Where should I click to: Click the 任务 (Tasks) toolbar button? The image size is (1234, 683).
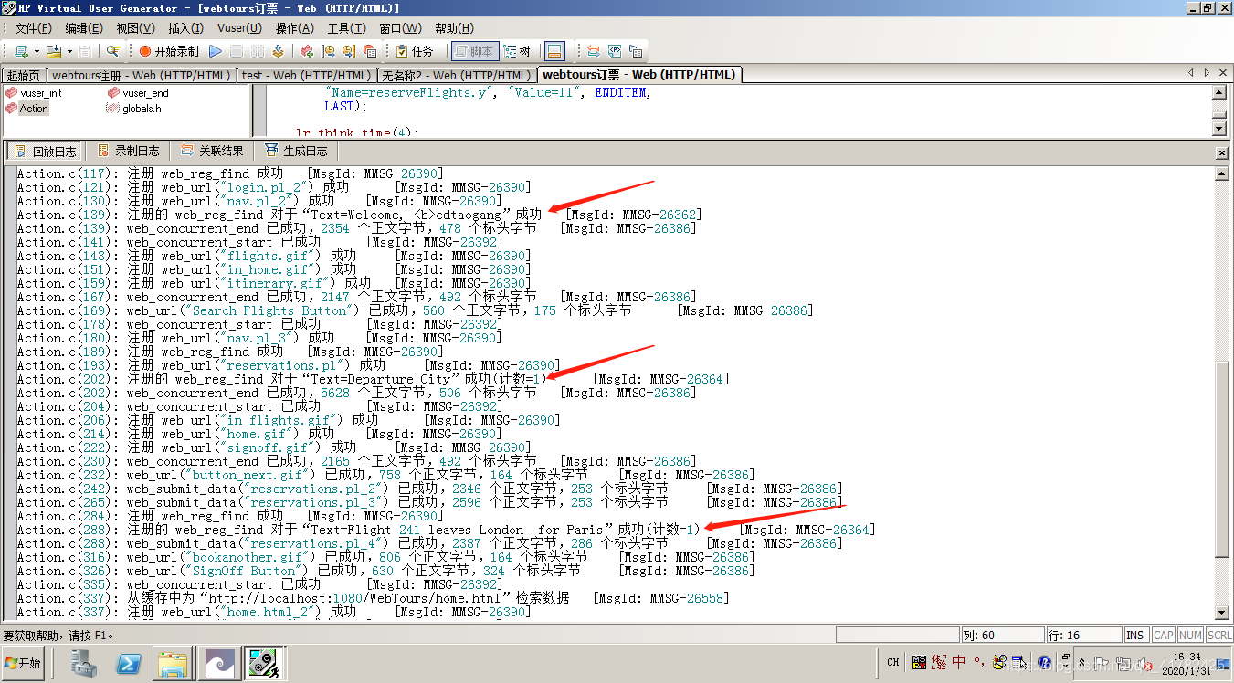tap(415, 51)
